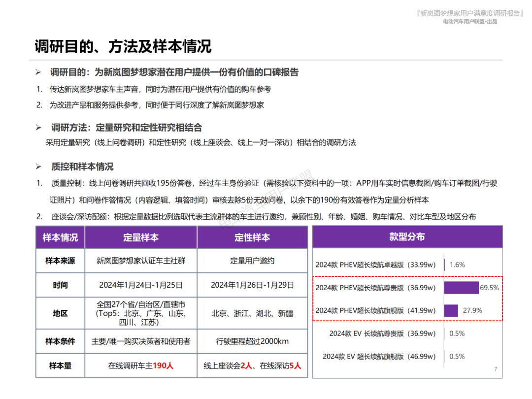The image size is (532, 399).
Task: Click the 款型分布 chart header
Action: tap(407, 237)
